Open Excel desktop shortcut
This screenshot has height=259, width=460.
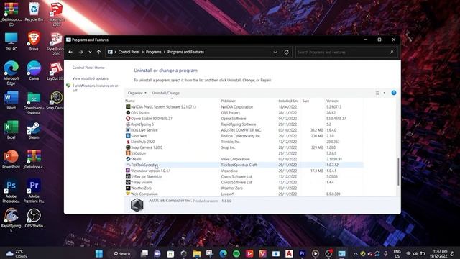tap(11, 130)
